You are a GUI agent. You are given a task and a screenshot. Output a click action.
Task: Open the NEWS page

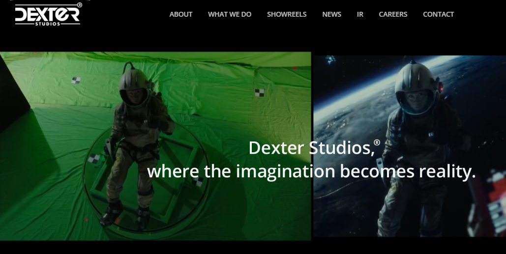(331, 15)
